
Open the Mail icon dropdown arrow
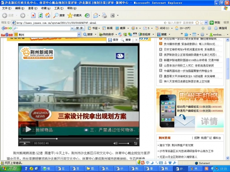(99, 15)
